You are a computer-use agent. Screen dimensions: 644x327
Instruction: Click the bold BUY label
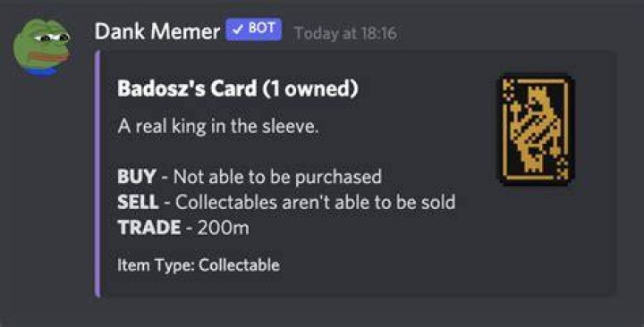[136, 177]
